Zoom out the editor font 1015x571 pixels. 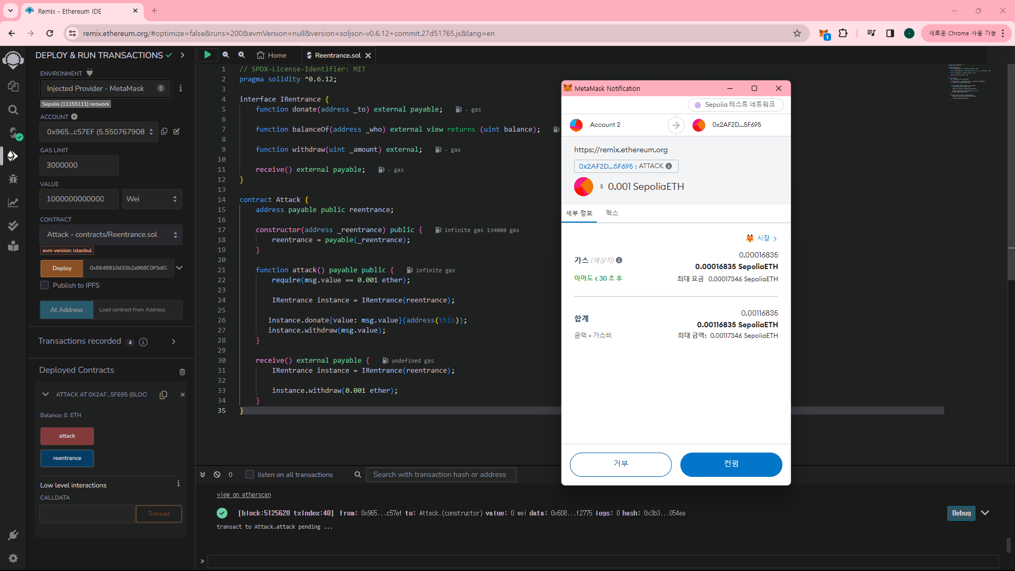tap(226, 55)
